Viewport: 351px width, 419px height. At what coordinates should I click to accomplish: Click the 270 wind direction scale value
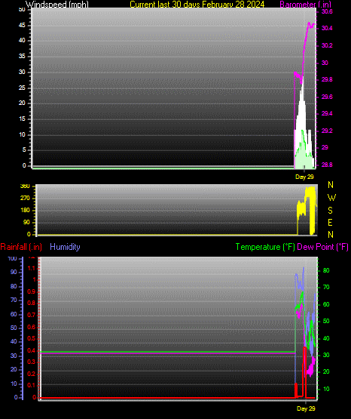[x=25, y=199]
